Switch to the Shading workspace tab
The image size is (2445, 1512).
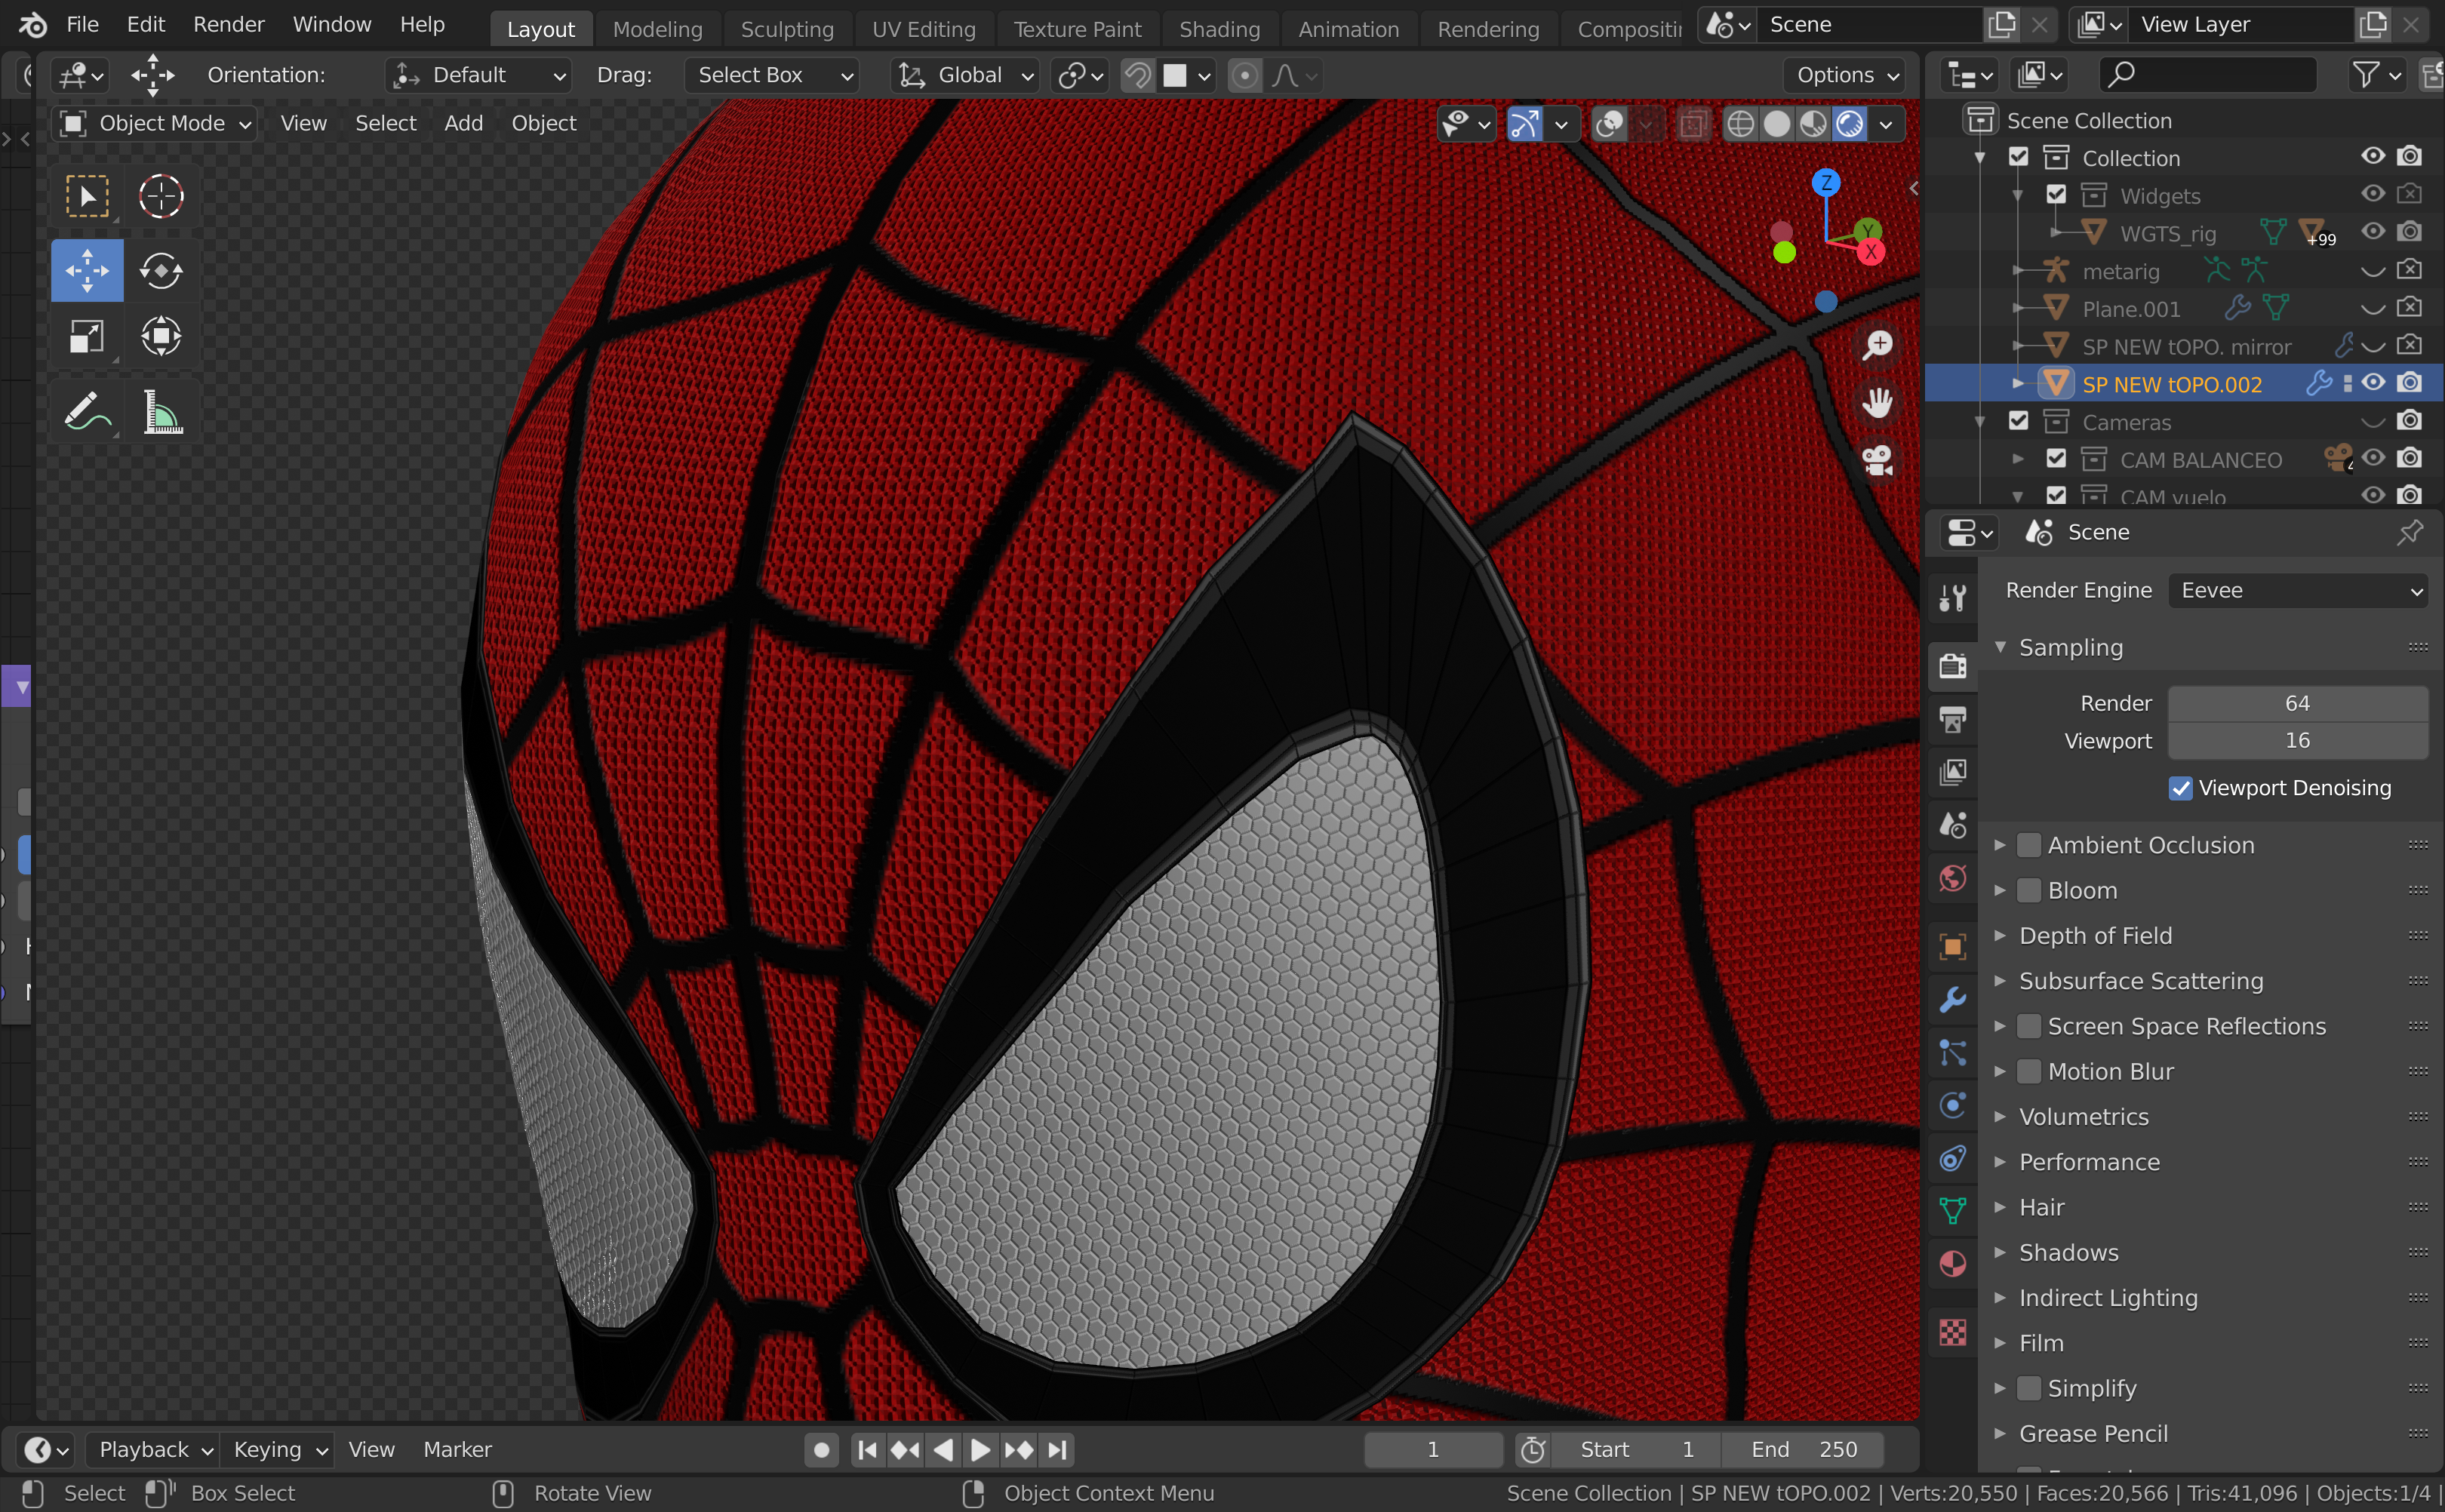(x=1219, y=29)
